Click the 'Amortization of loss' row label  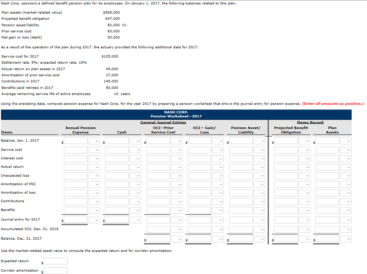point(18,192)
